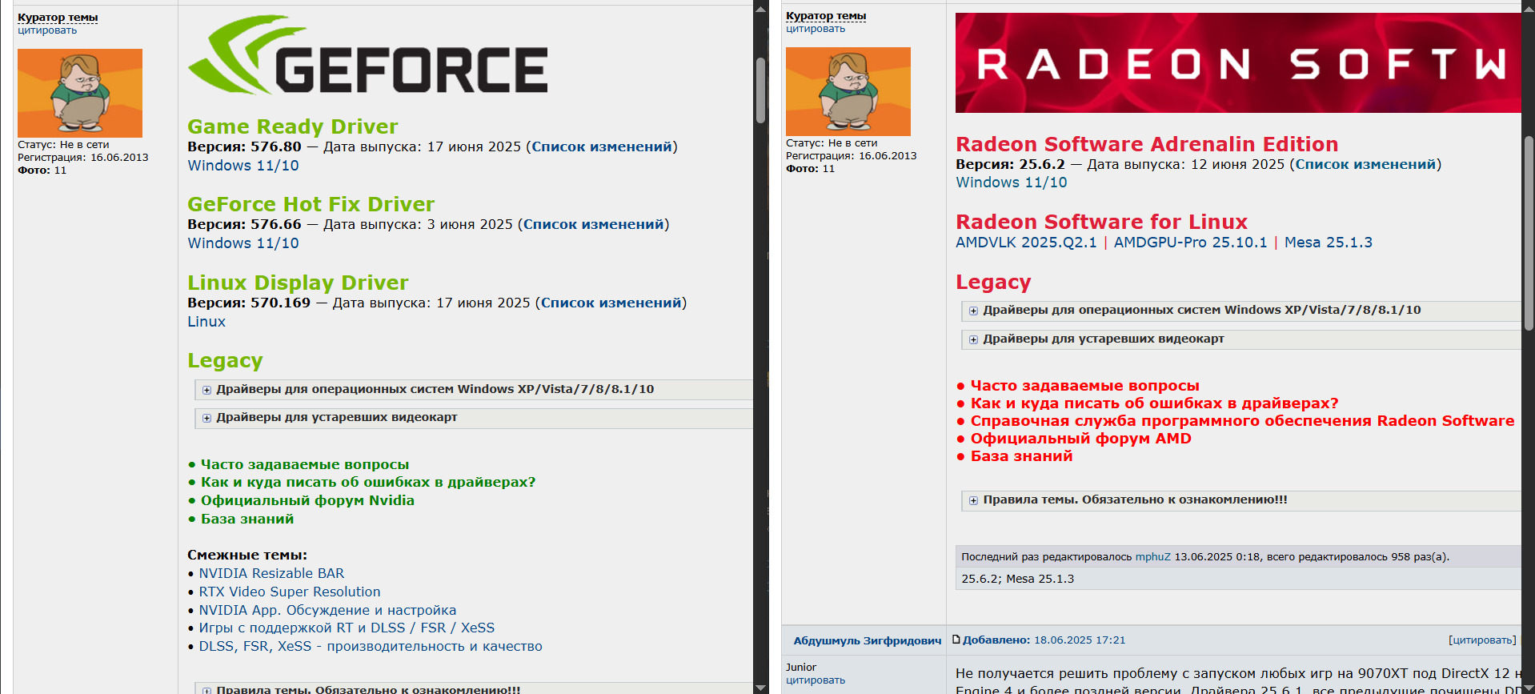Click the 'Версия: 25.6.2' text

tap(1010, 164)
